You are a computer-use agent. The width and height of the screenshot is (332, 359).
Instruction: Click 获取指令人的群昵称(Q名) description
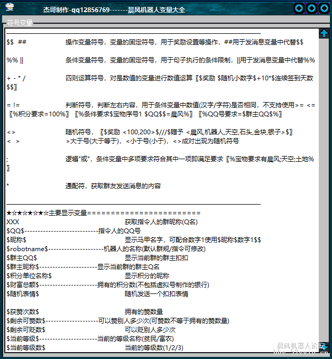[x=161, y=222]
